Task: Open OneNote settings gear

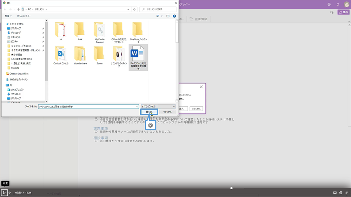Action: 329,5
